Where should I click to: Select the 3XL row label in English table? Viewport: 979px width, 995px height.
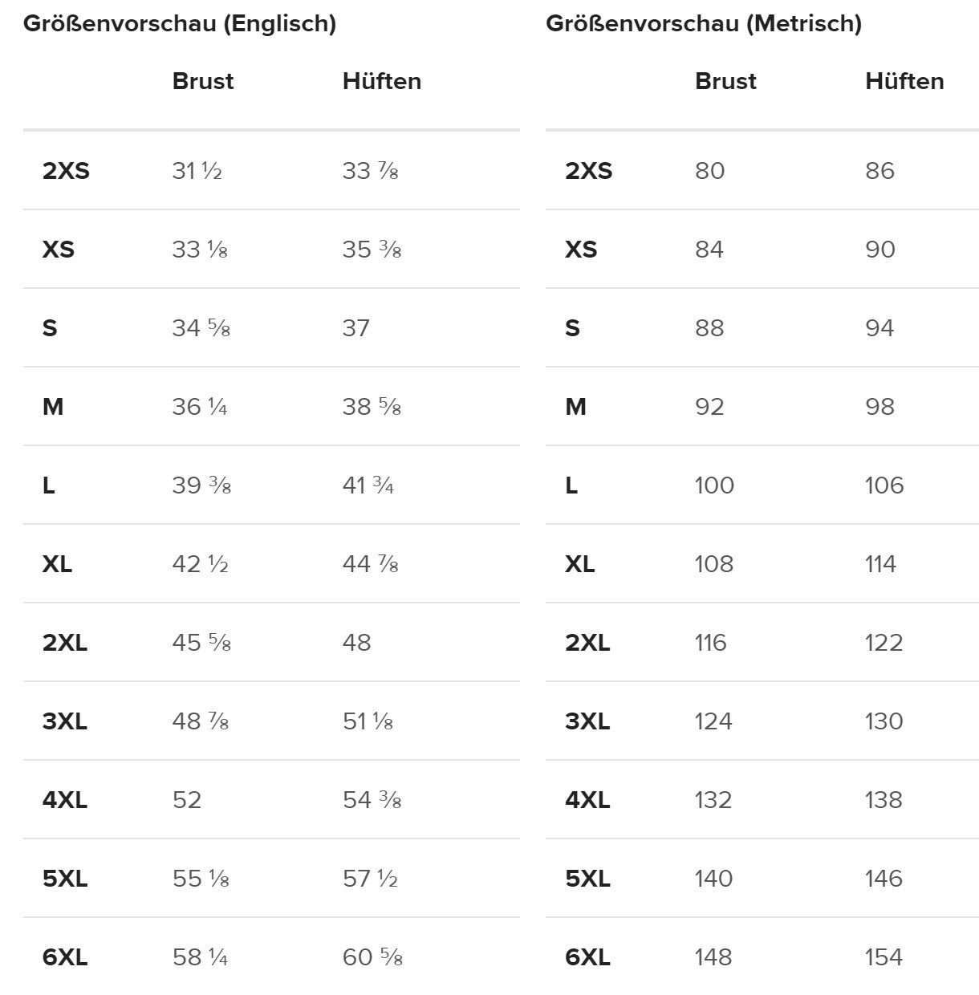(x=65, y=721)
